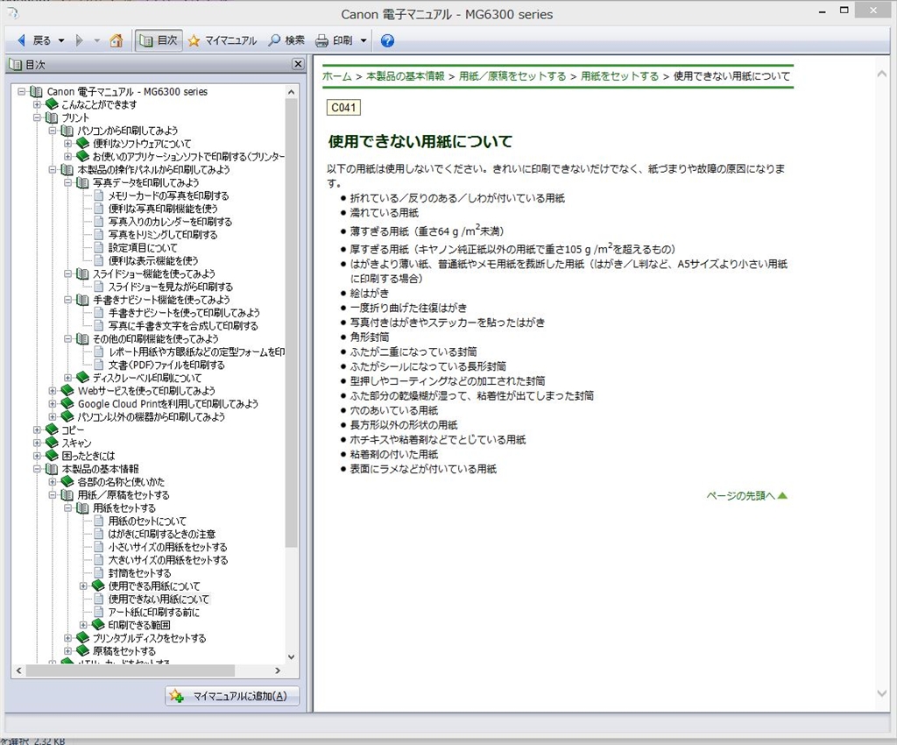Jump to top via ページの先頭へ link

pyautogui.click(x=746, y=495)
